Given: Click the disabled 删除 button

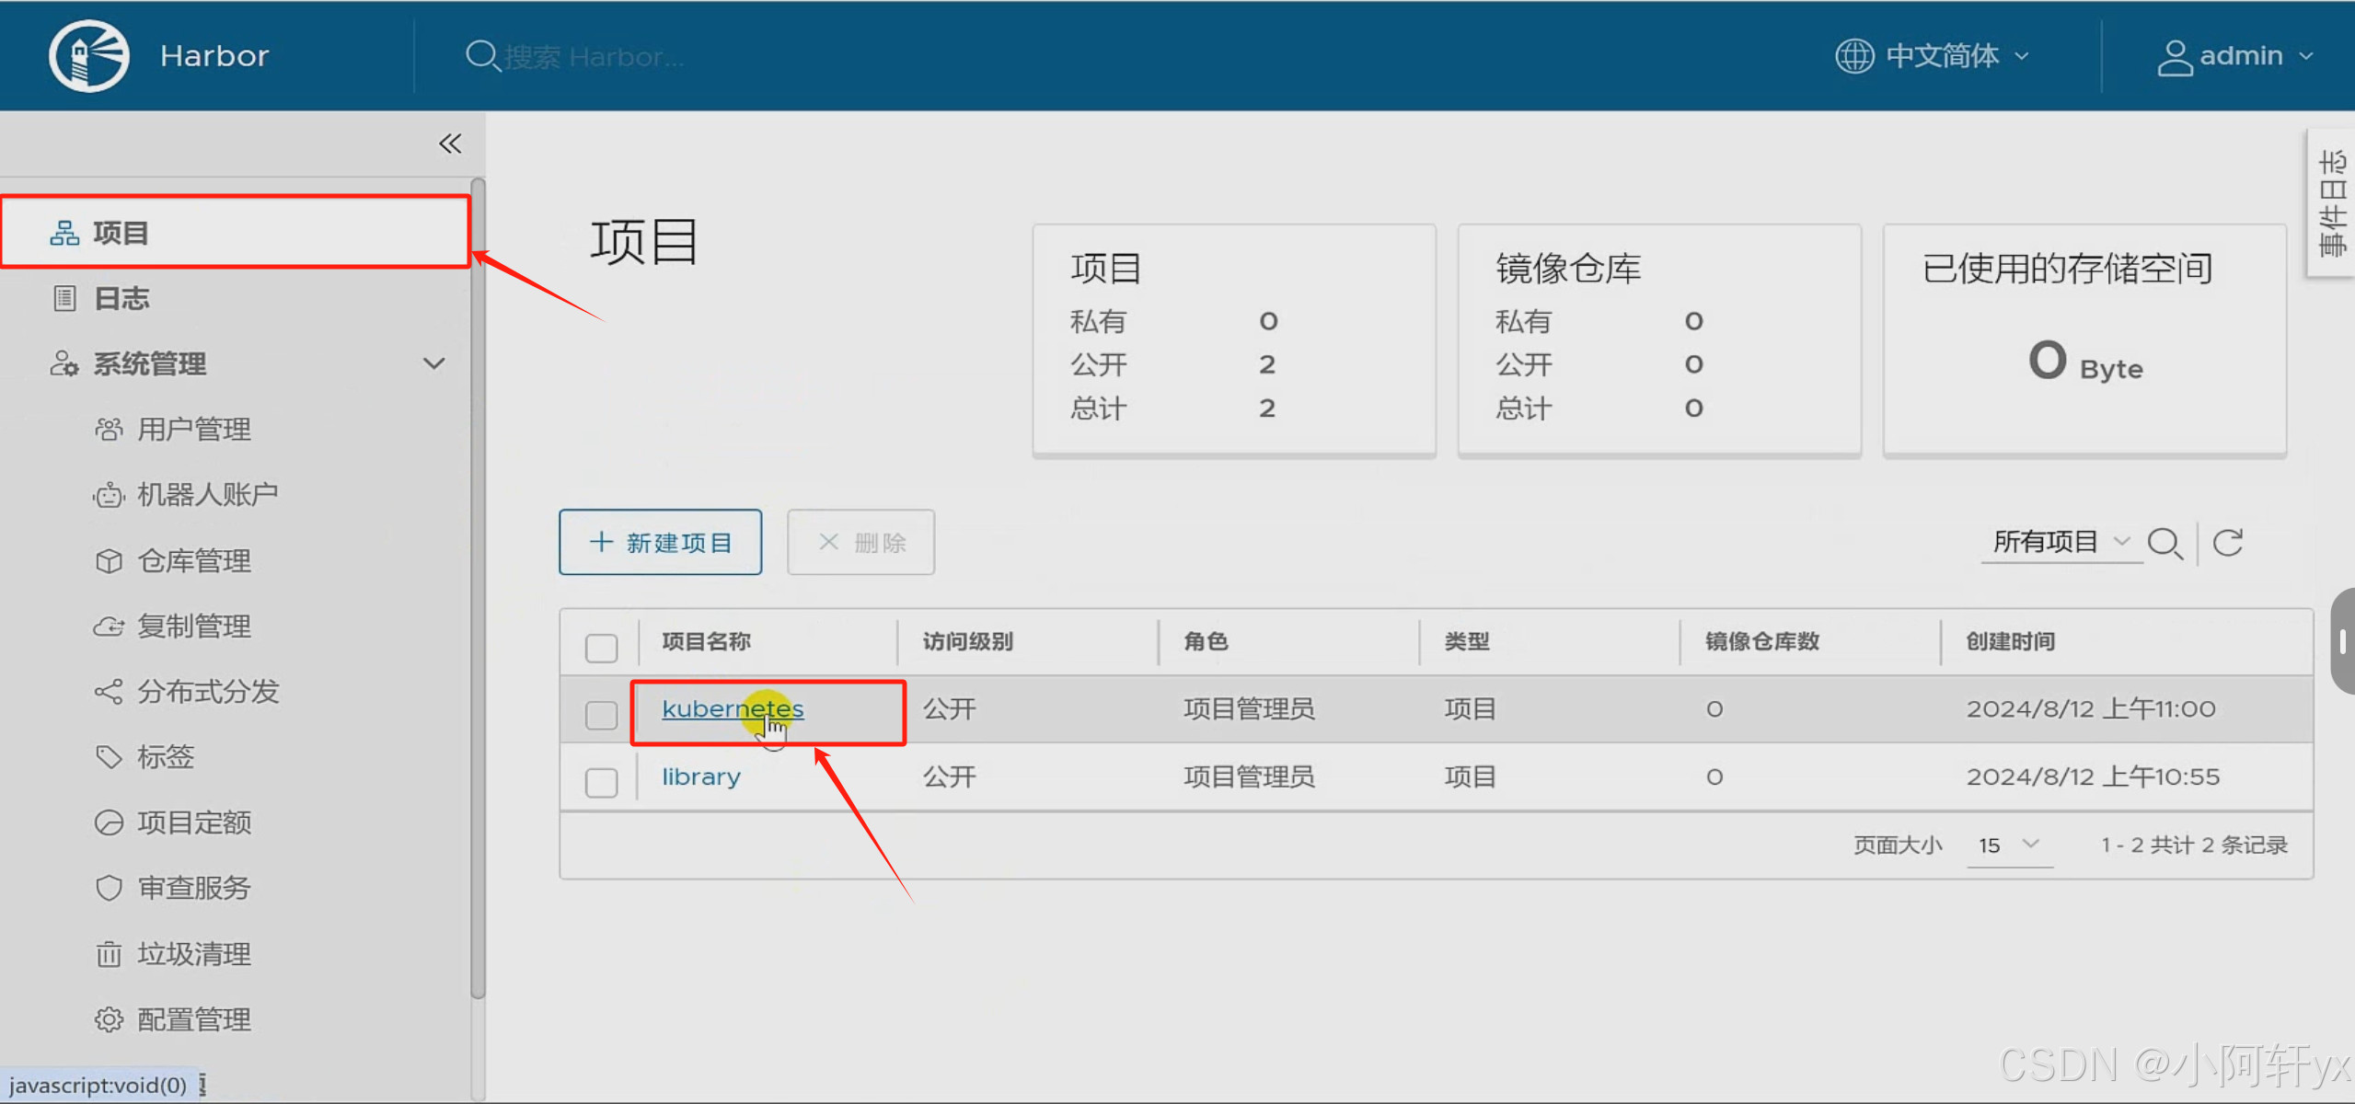Looking at the screenshot, I should coord(860,542).
